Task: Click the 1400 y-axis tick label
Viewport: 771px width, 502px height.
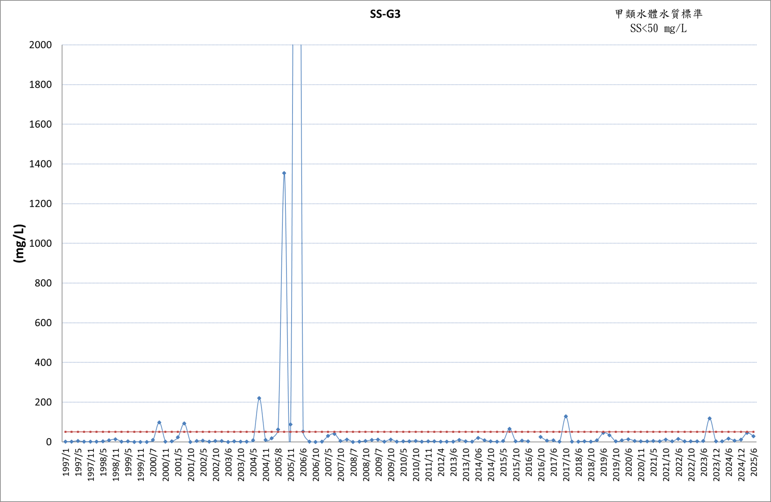Action: click(40, 164)
